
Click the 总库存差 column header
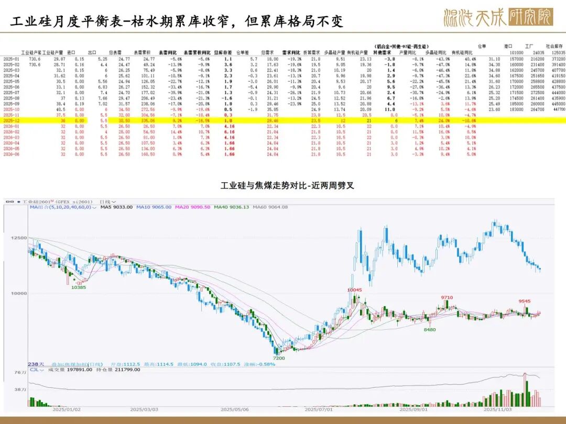tap(225, 53)
